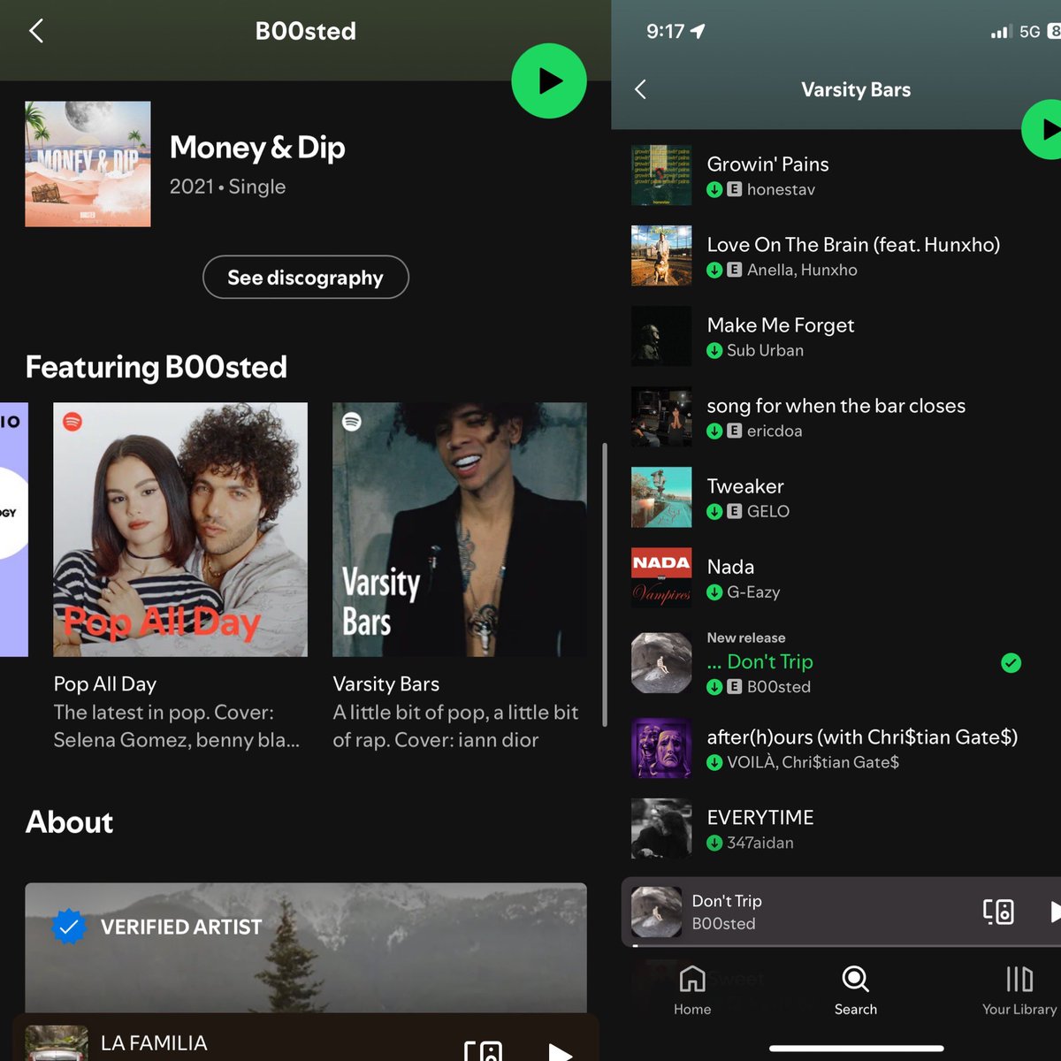Tap the downloaded icon beside Anella, Hunxho

(714, 270)
